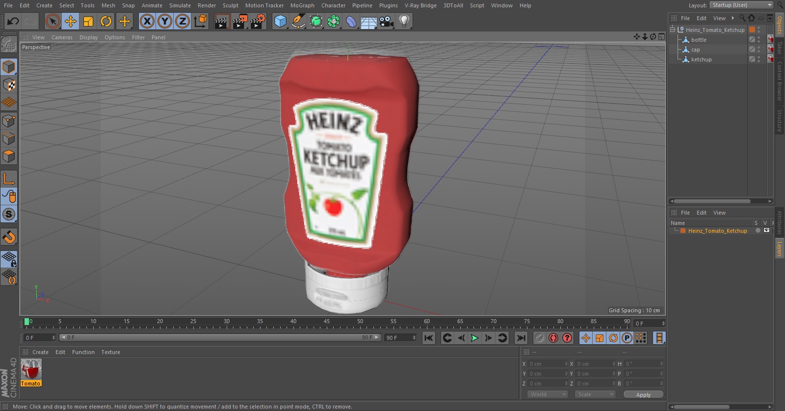Open the viewport Cameras menu
The width and height of the screenshot is (785, 411).
(62, 37)
